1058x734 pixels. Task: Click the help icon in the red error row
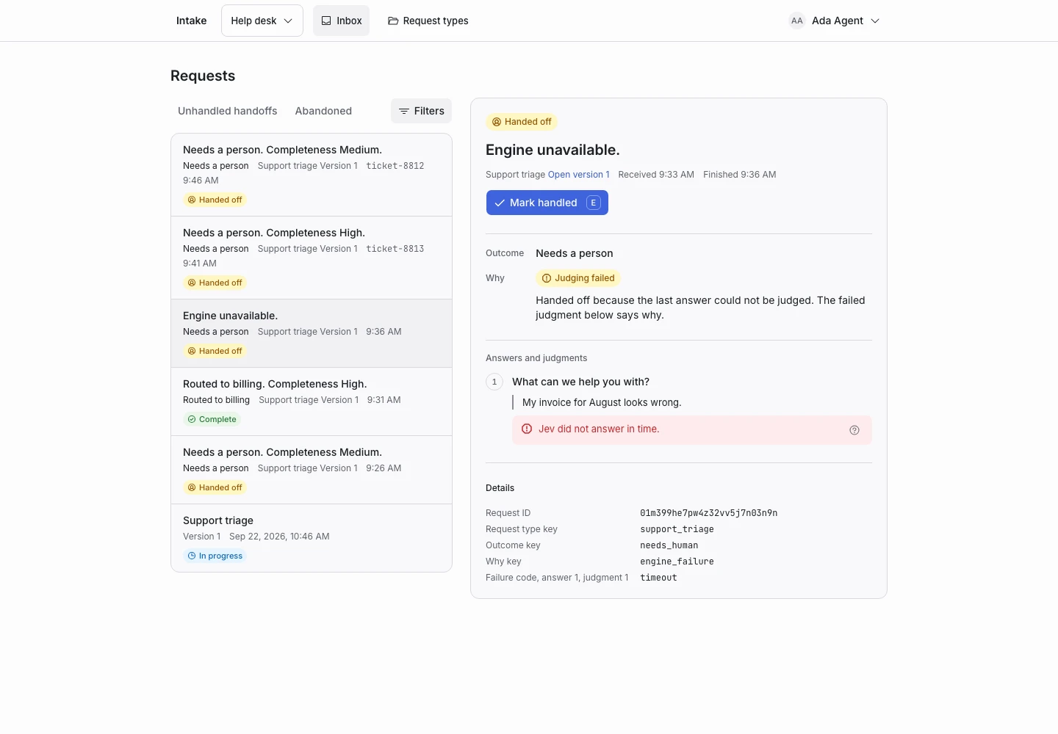tap(854, 430)
